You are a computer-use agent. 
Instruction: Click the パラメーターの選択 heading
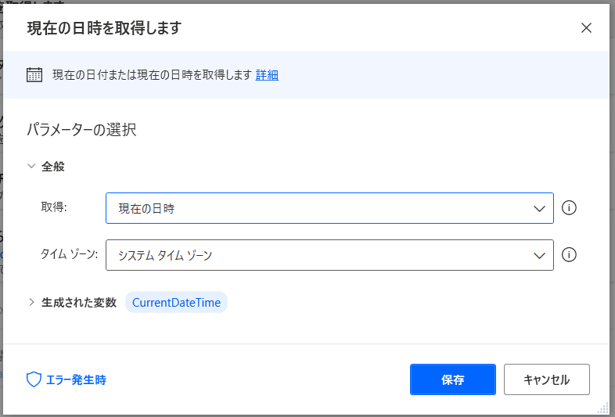point(81,129)
